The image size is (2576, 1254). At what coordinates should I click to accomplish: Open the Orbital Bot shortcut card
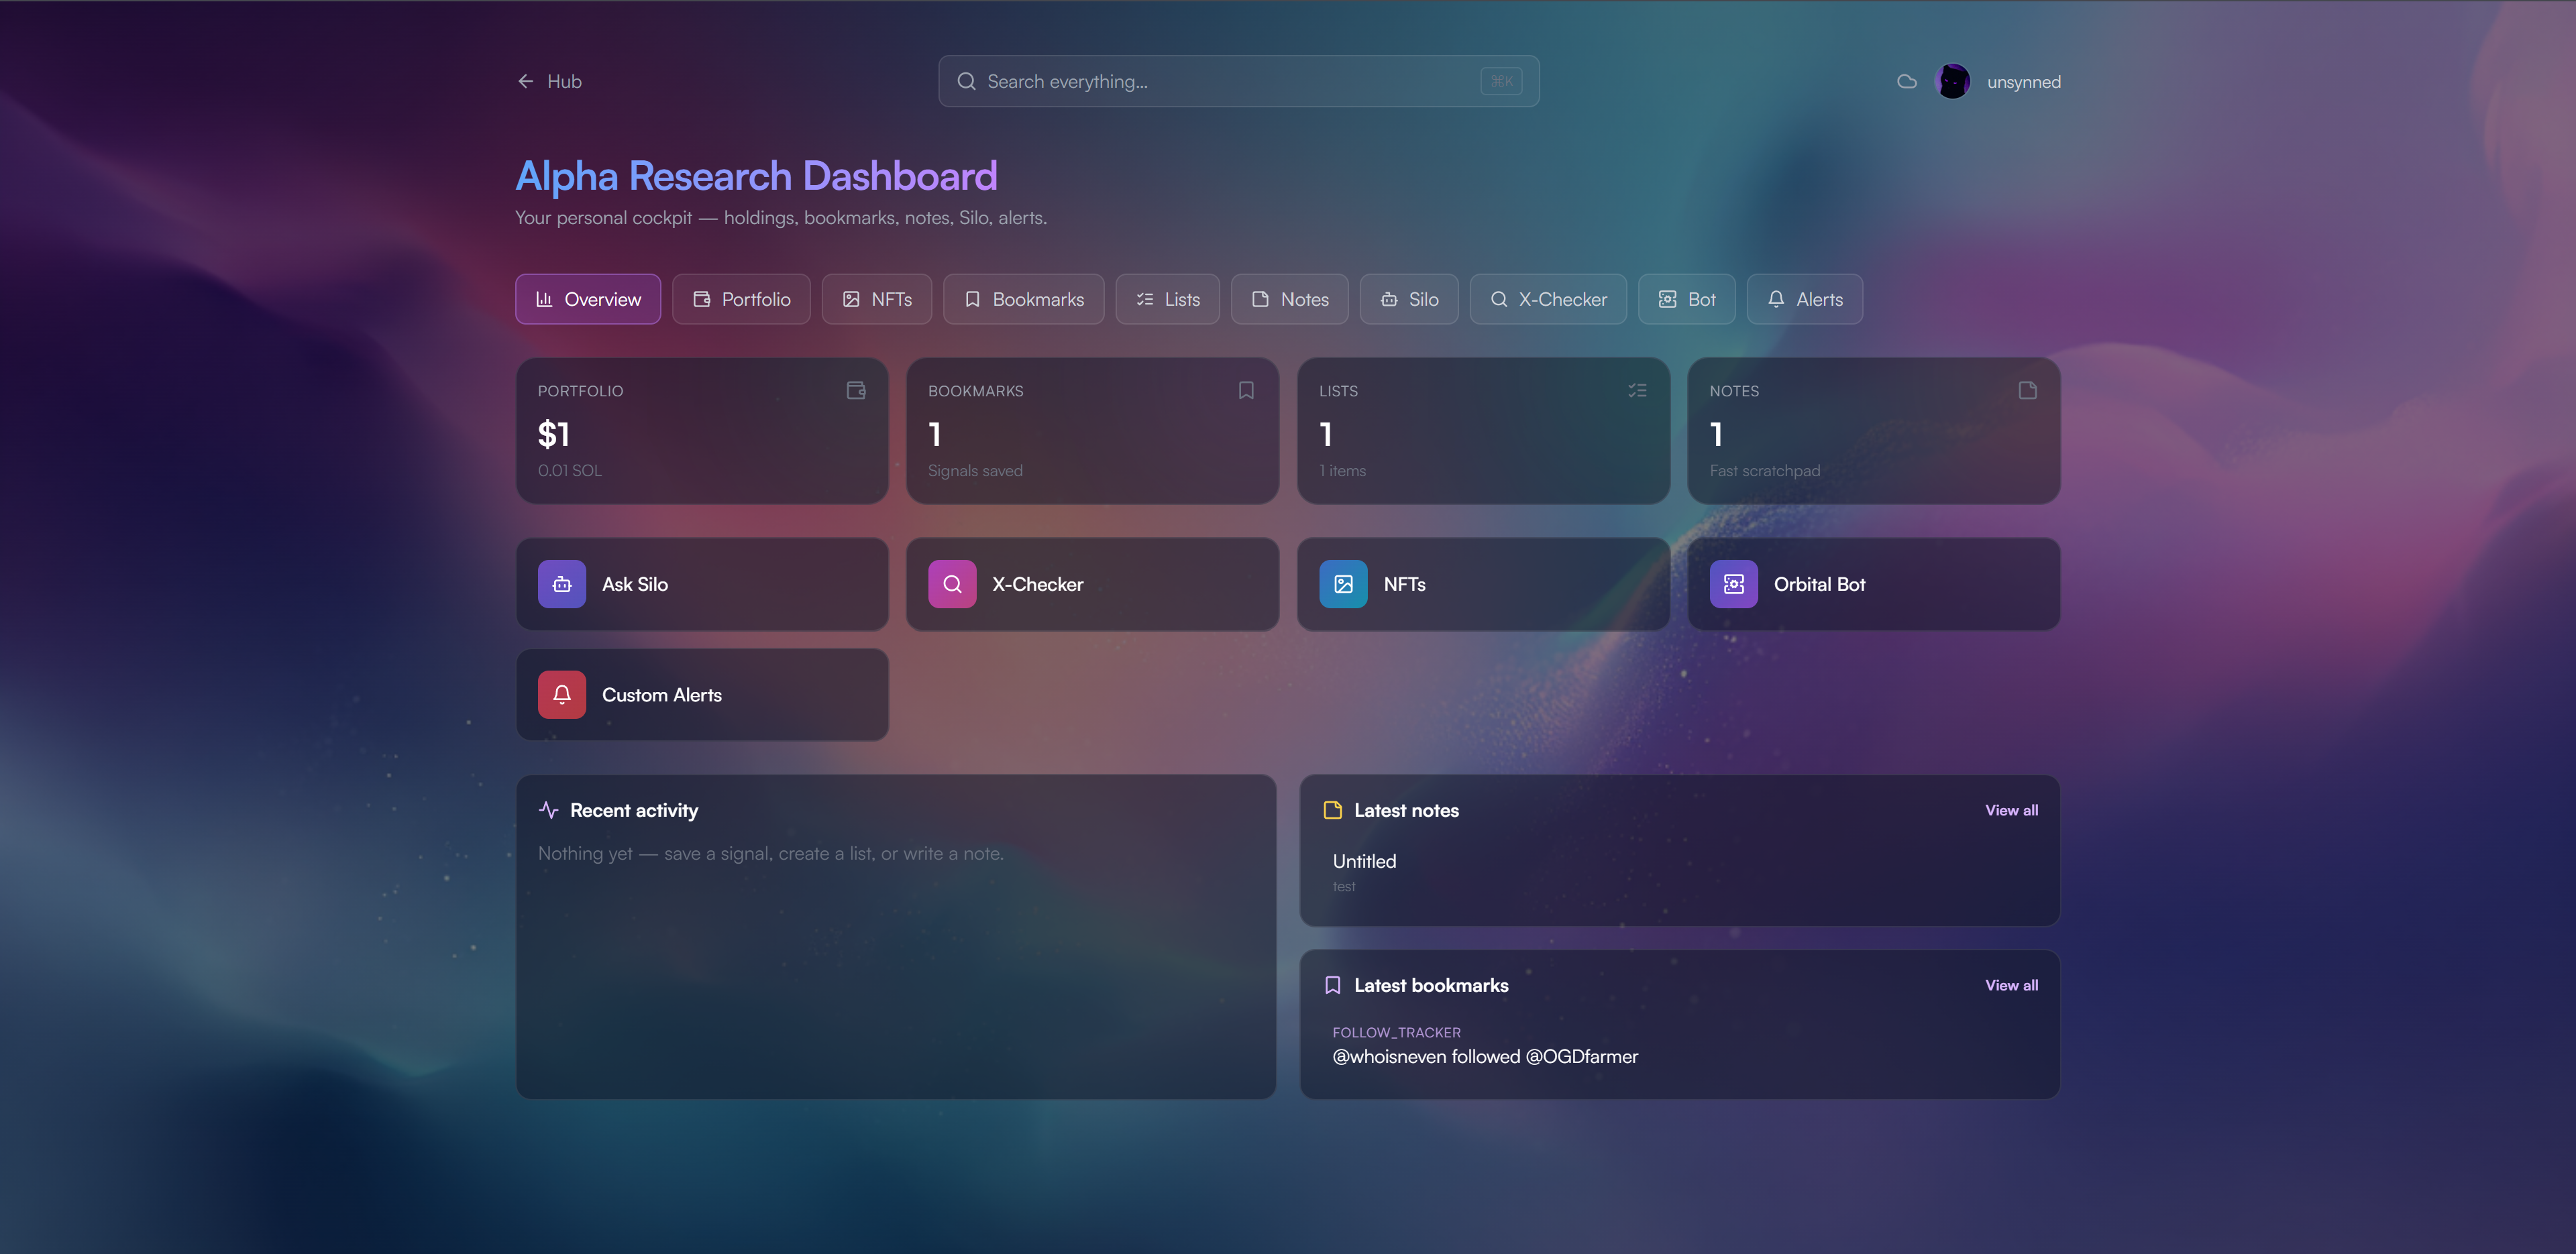pos(1874,584)
